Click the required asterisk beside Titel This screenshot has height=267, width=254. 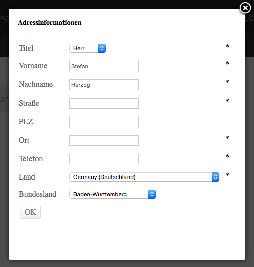[x=227, y=46]
